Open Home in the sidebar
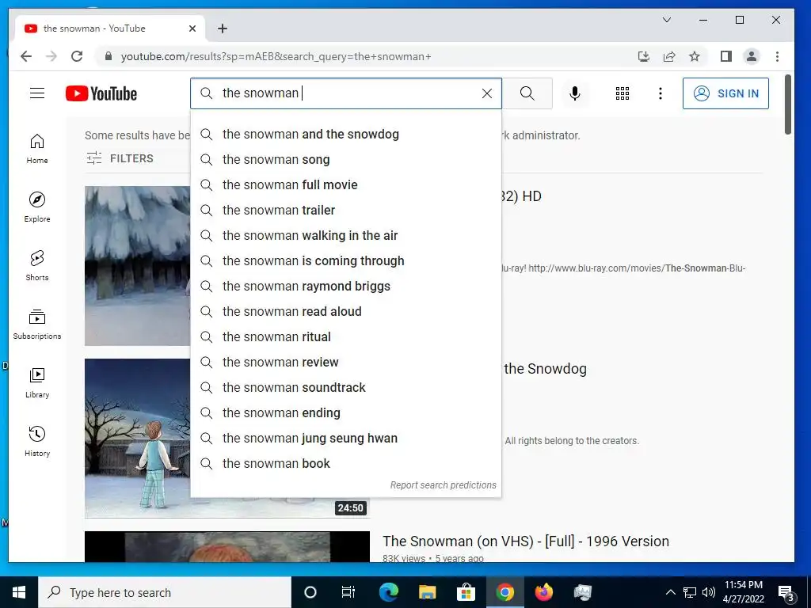Viewport: 811px width, 608px height. (x=37, y=148)
